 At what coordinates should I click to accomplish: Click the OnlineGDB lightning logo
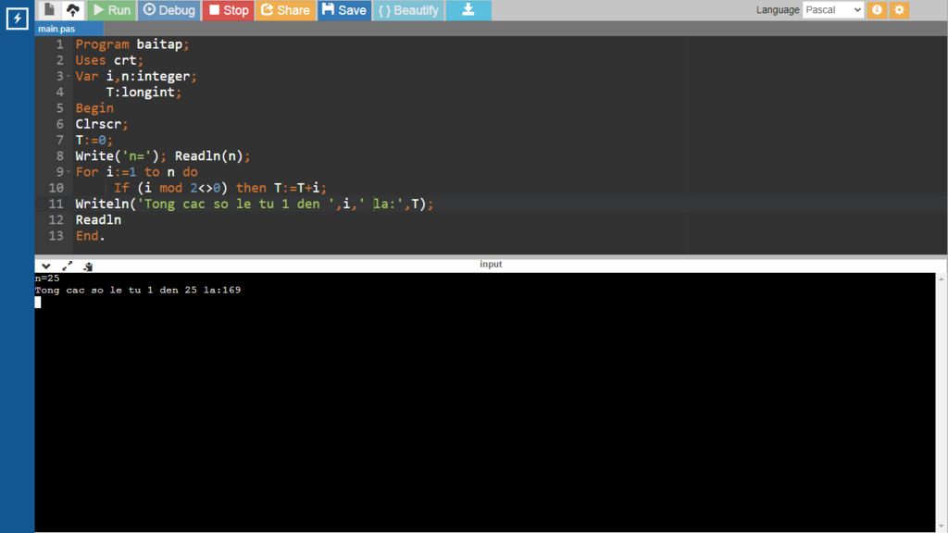click(17, 19)
